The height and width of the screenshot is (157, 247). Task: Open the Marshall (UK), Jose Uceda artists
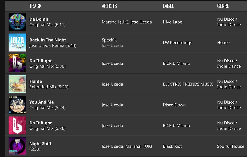click(x=127, y=22)
